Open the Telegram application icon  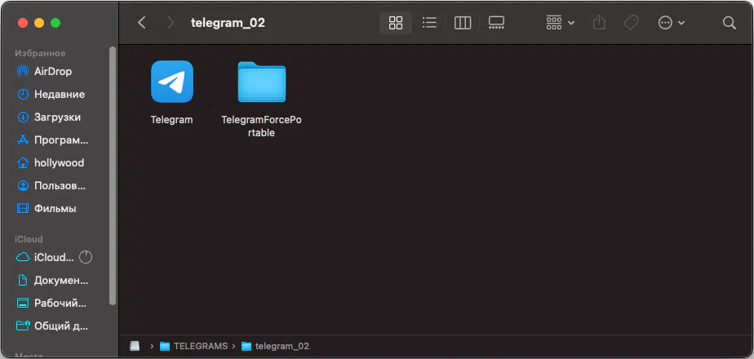(171, 82)
